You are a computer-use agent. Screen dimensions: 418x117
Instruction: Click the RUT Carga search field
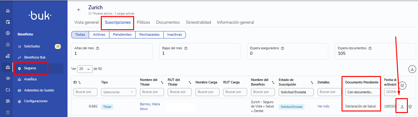(235, 92)
